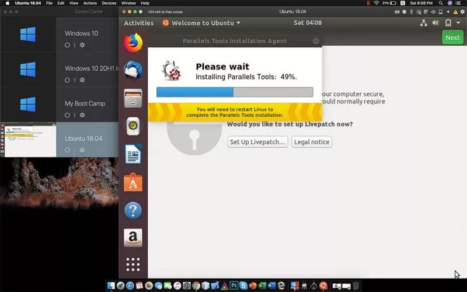This screenshot has height=292, width=467.
Task: Click power icon for My Boot Camp VM
Action: 67,115
